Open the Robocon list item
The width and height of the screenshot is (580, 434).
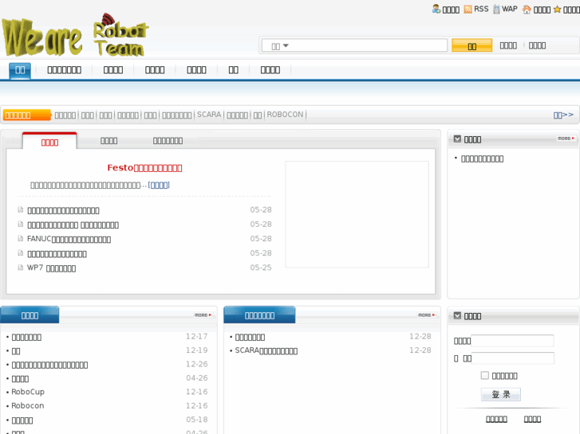click(x=28, y=405)
